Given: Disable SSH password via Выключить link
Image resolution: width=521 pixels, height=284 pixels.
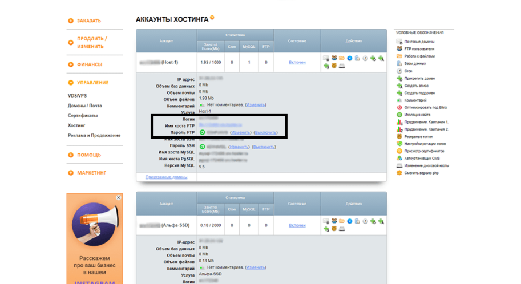Looking at the screenshot, I should pyautogui.click(x=264, y=147).
